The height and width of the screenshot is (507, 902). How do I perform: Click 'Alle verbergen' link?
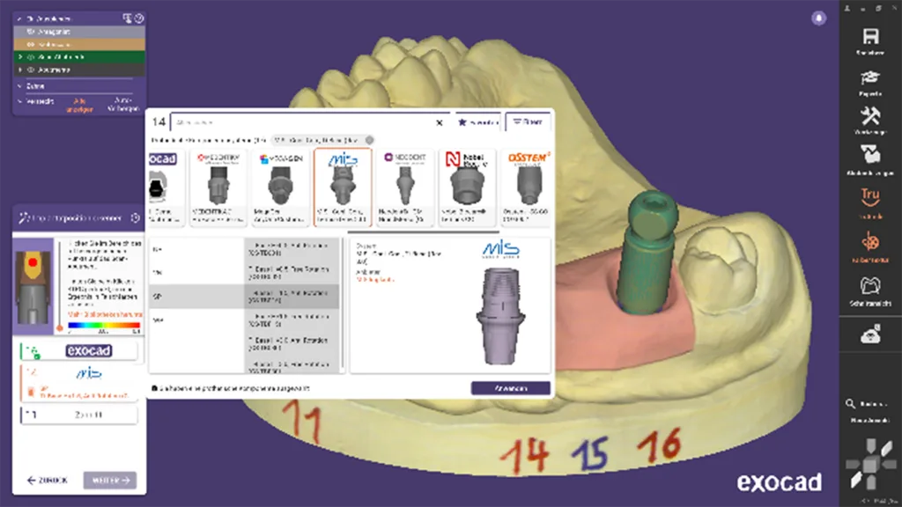[123, 104]
